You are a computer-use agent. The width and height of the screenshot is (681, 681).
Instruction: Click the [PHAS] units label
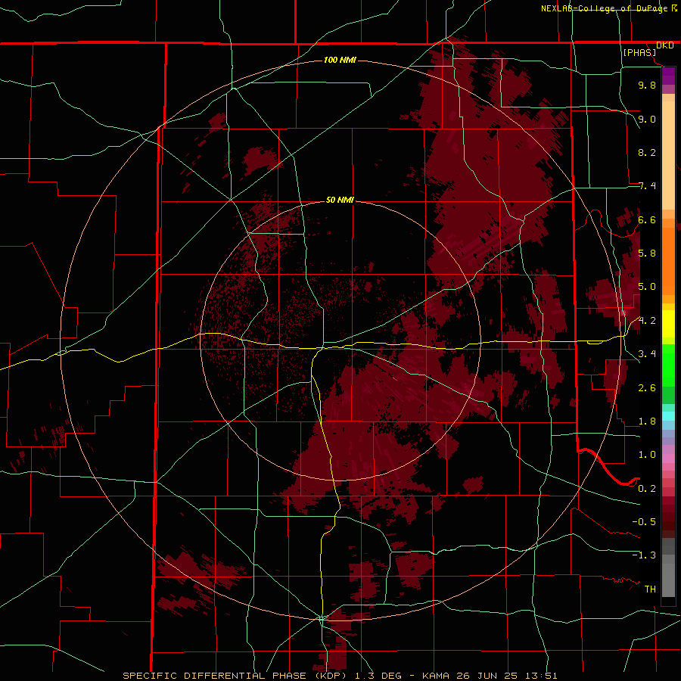[x=639, y=52]
